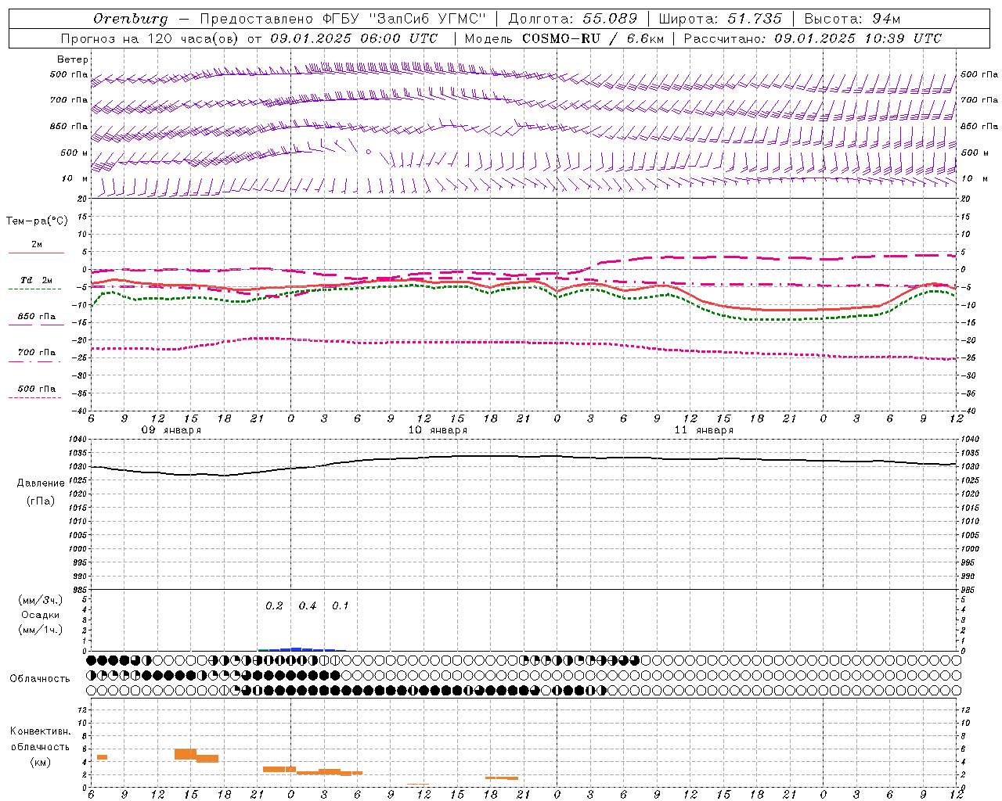Click the 0.1 precipitation value
Image resolution: width=1002 pixels, height=801 pixels.
pyautogui.click(x=341, y=605)
